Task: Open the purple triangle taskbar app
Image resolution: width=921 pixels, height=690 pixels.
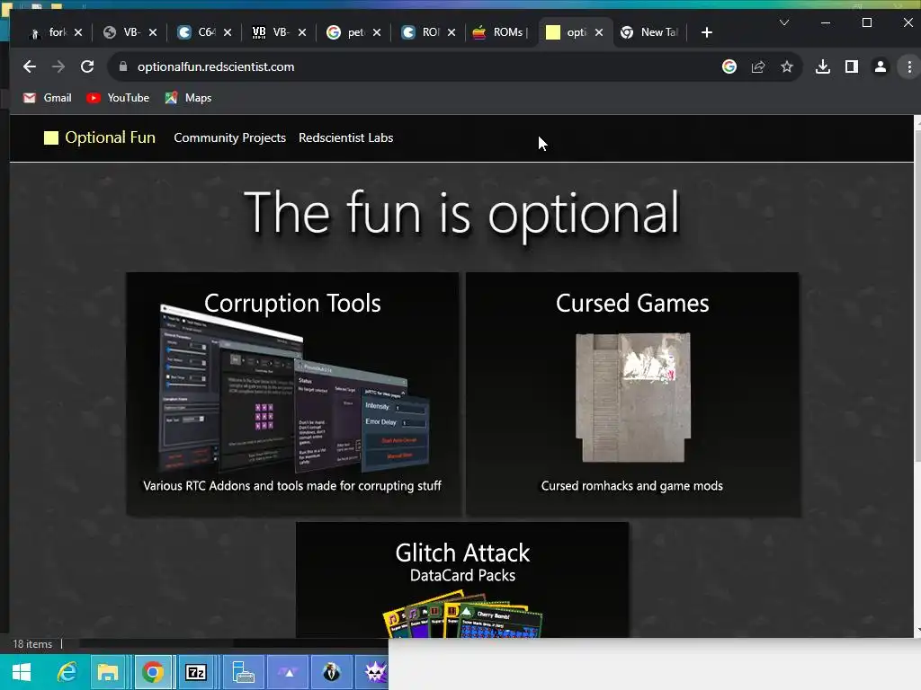Action: coord(289,672)
